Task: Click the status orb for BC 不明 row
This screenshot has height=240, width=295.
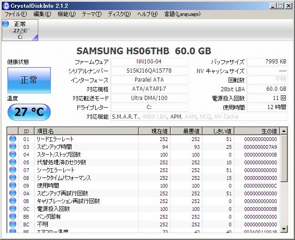Action: [13, 224]
